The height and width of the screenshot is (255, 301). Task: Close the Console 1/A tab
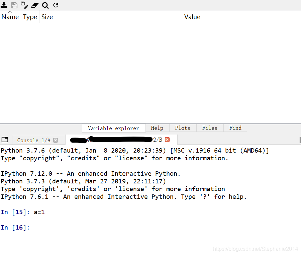click(x=56, y=140)
